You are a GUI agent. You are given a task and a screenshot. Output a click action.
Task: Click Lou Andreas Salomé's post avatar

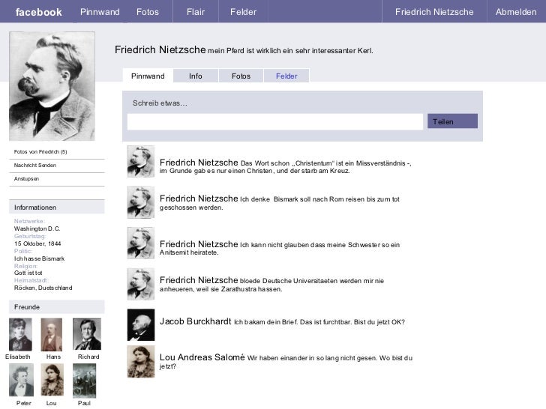coord(141,362)
